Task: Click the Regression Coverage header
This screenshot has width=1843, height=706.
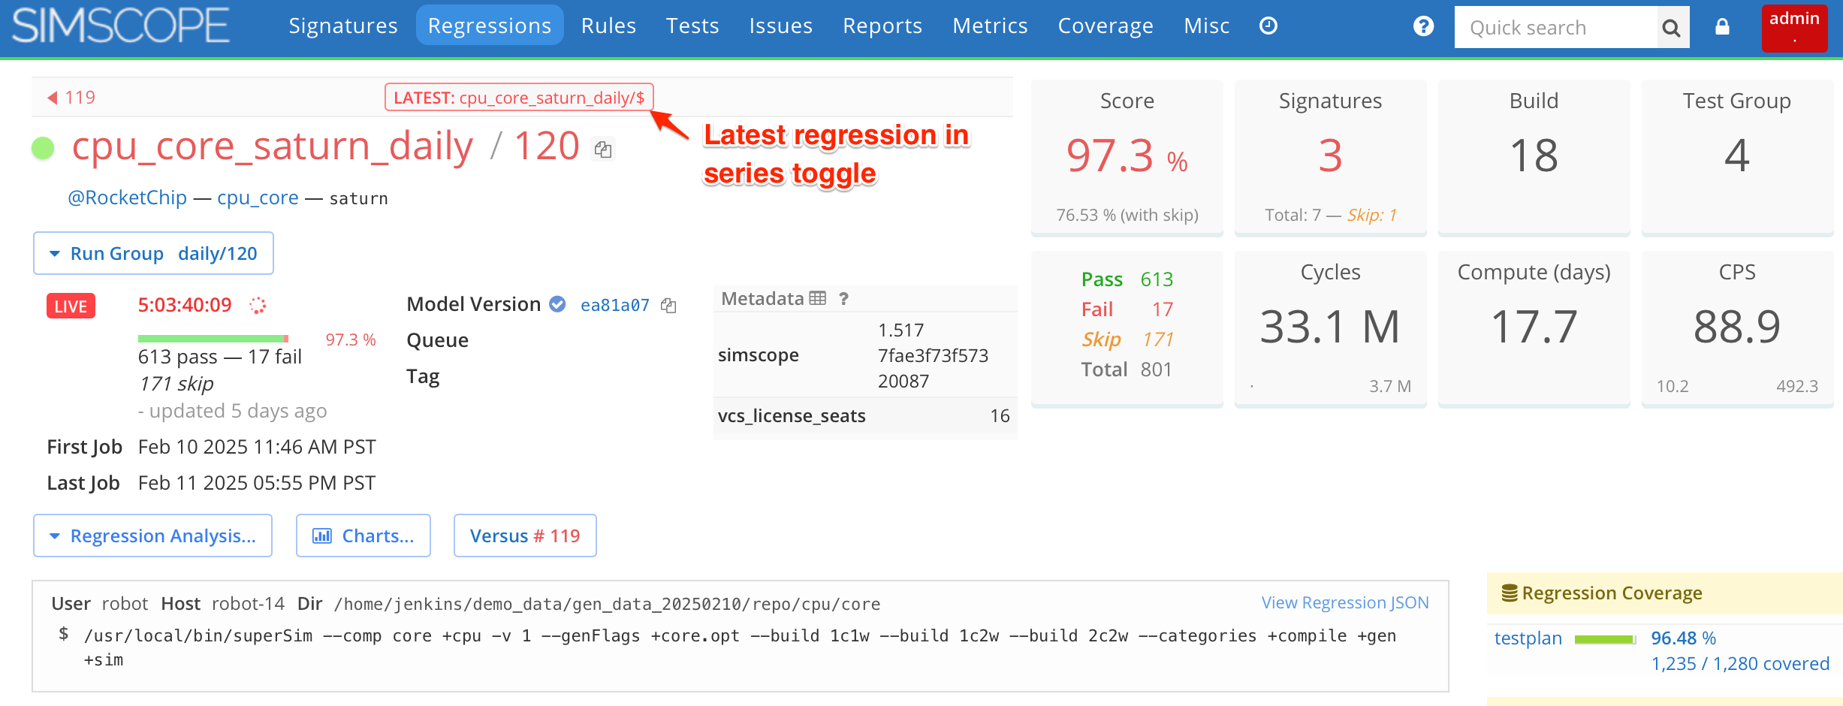Action: click(1664, 593)
